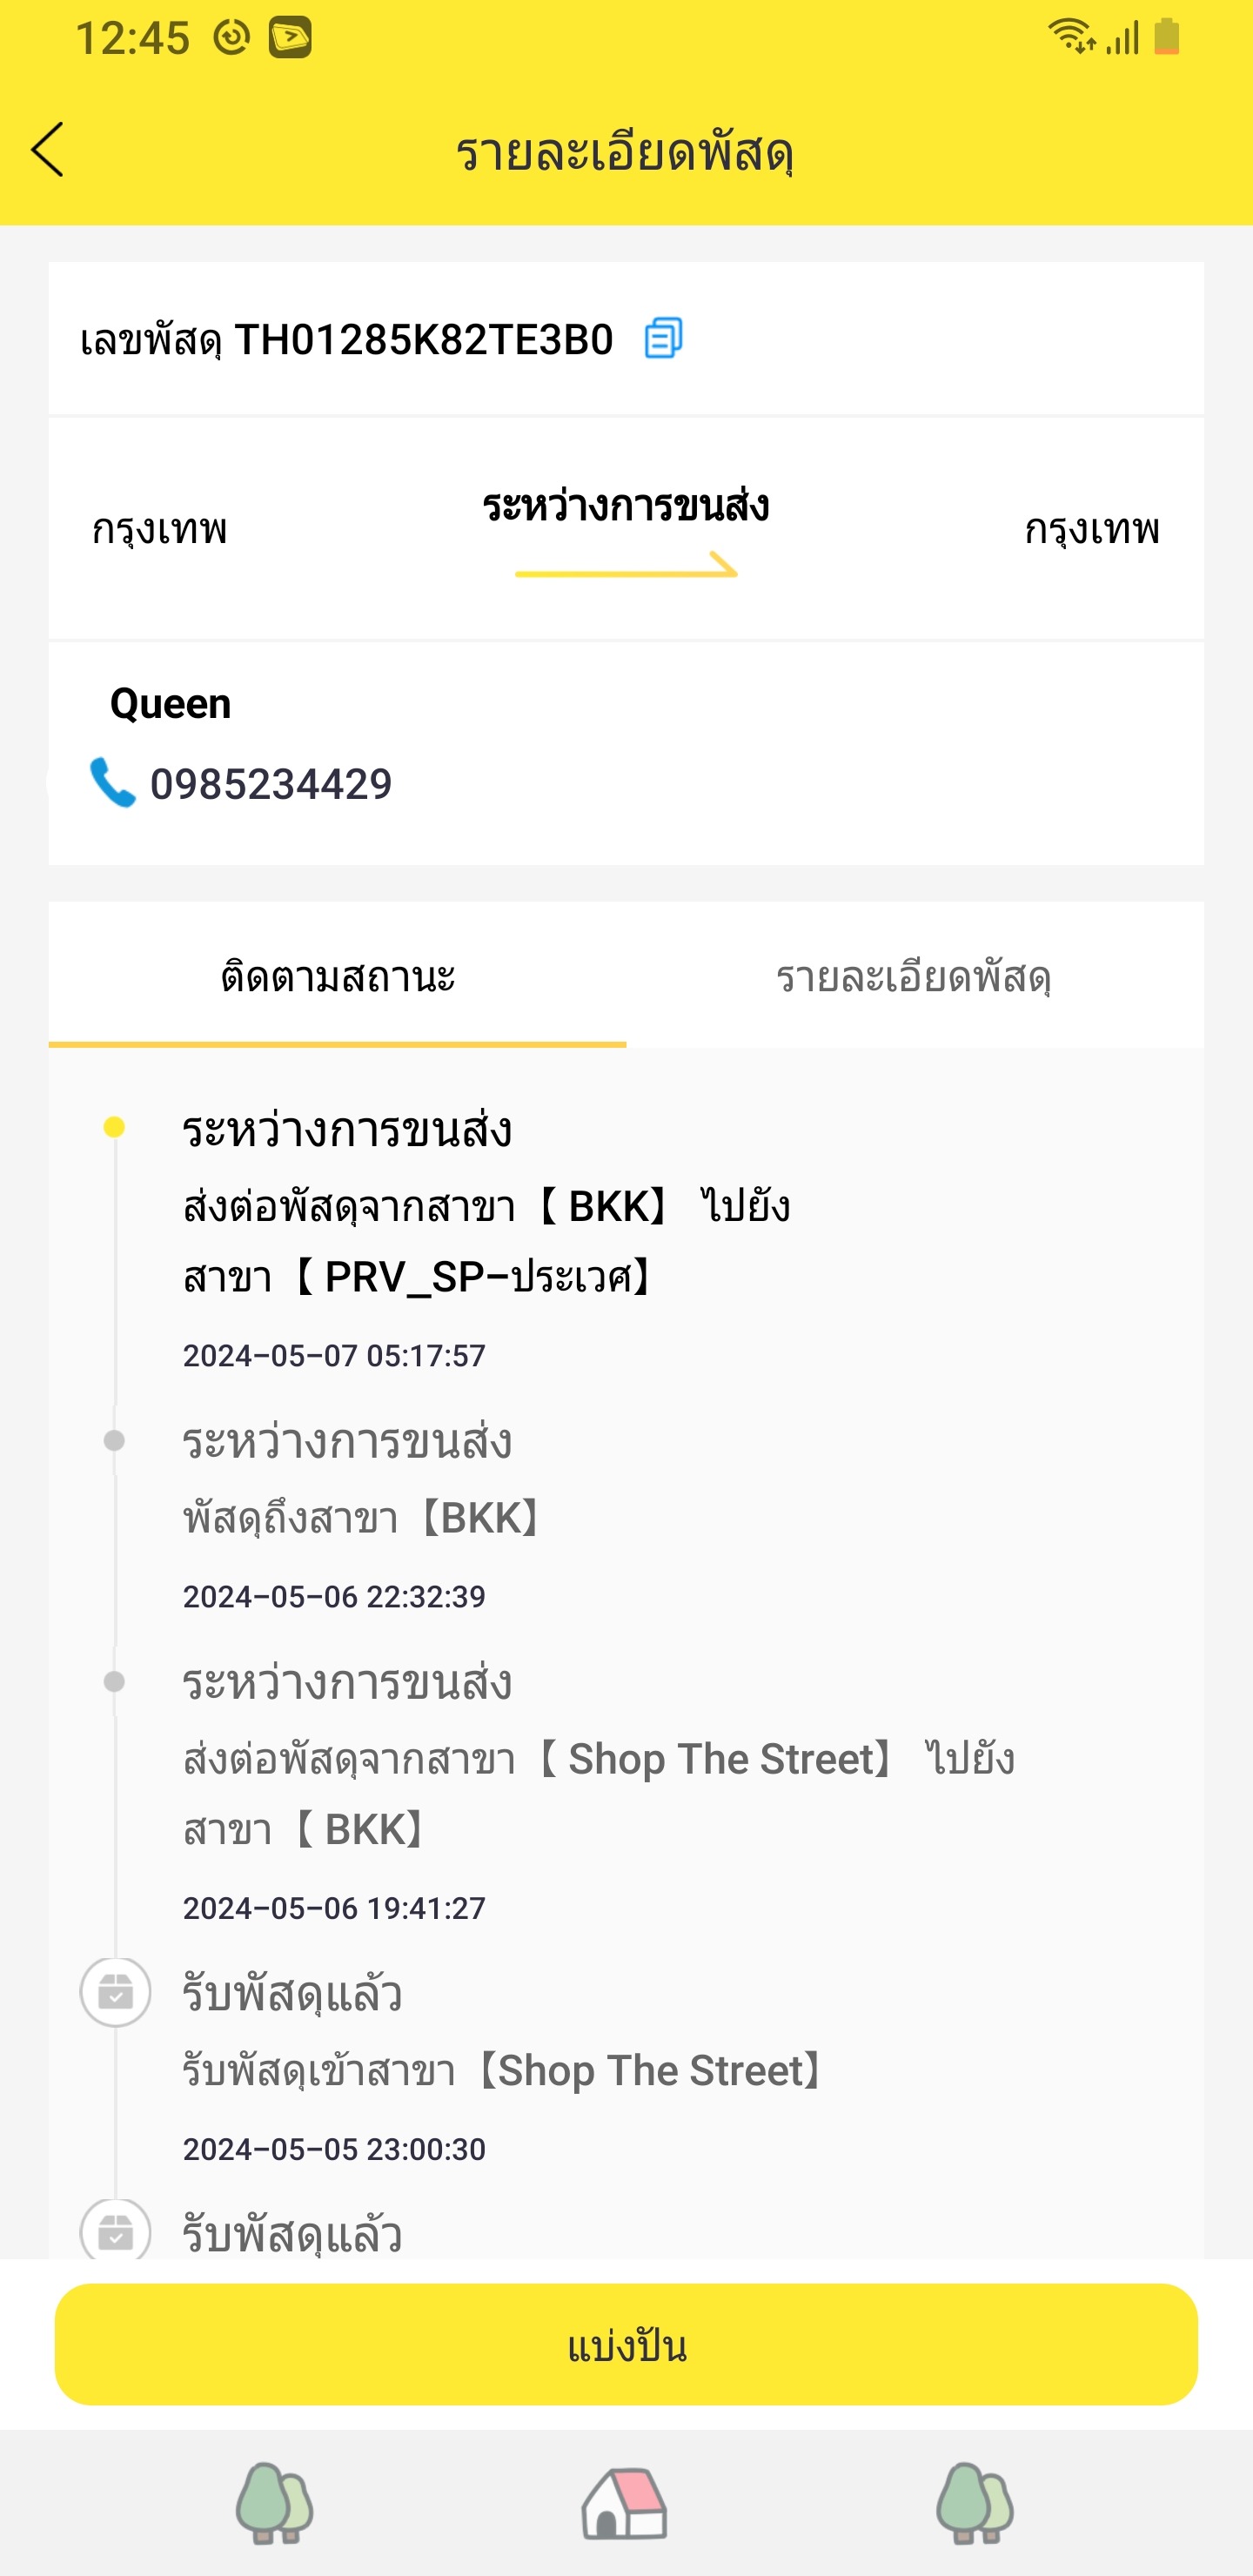Tap the right tree icon

click(x=974, y=2504)
